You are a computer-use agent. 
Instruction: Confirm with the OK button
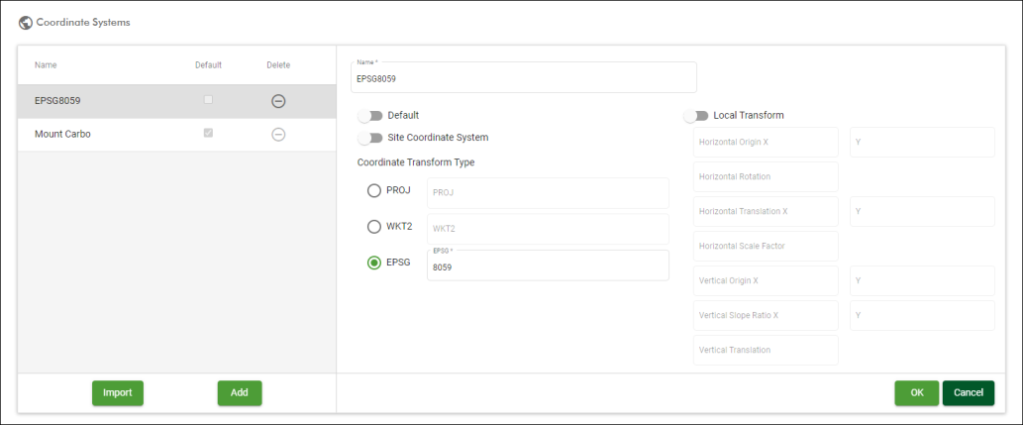click(x=916, y=393)
